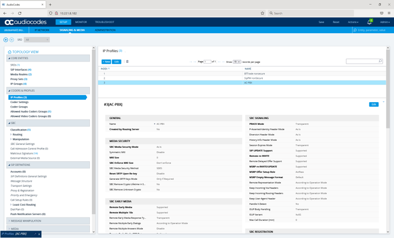This screenshot has height=238, width=394.
Task: Open the IP Network tab
Action: (x=42, y=30)
